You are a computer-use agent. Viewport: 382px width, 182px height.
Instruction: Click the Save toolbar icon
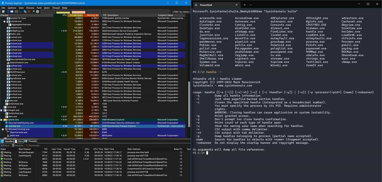point(3,12)
